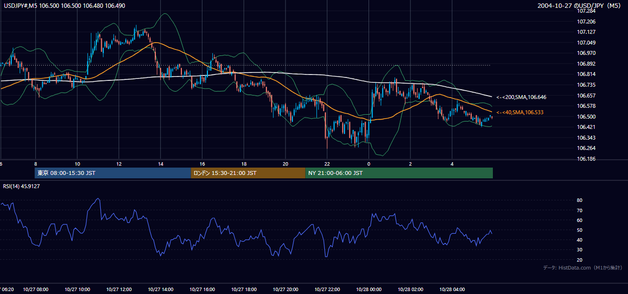Click price scale value 106.970
Image resolution: width=628 pixels, height=294 pixels.
click(586, 53)
